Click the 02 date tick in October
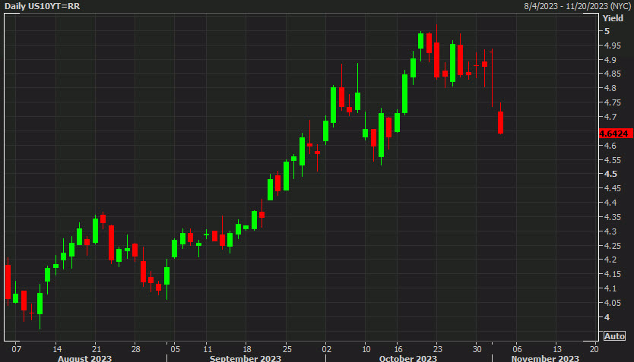Viewport: 634px width, 362px height. [x=326, y=349]
